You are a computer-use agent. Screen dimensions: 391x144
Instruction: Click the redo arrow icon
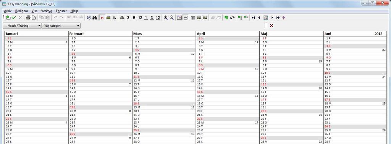tap(61, 18)
